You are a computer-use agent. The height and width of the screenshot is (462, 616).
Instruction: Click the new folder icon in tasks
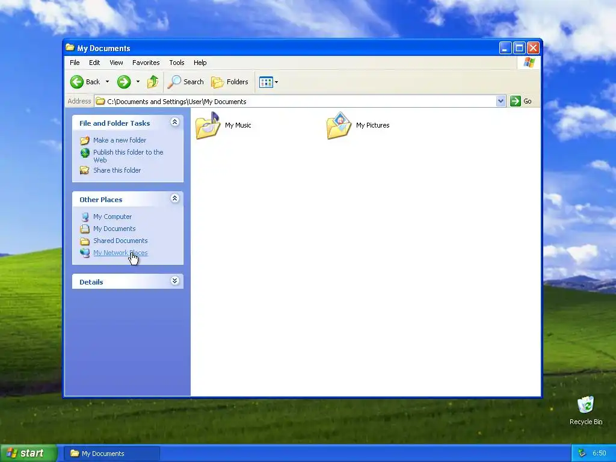[85, 140]
